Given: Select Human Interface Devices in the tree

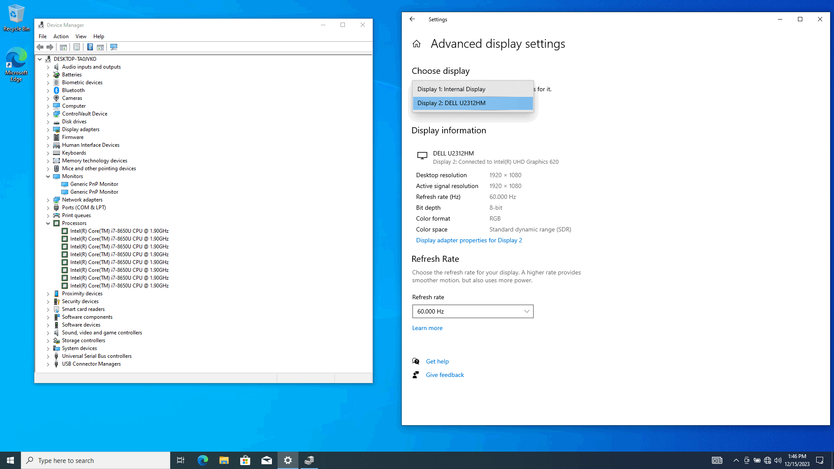Looking at the screenshot, I should [x=91, y=145].
